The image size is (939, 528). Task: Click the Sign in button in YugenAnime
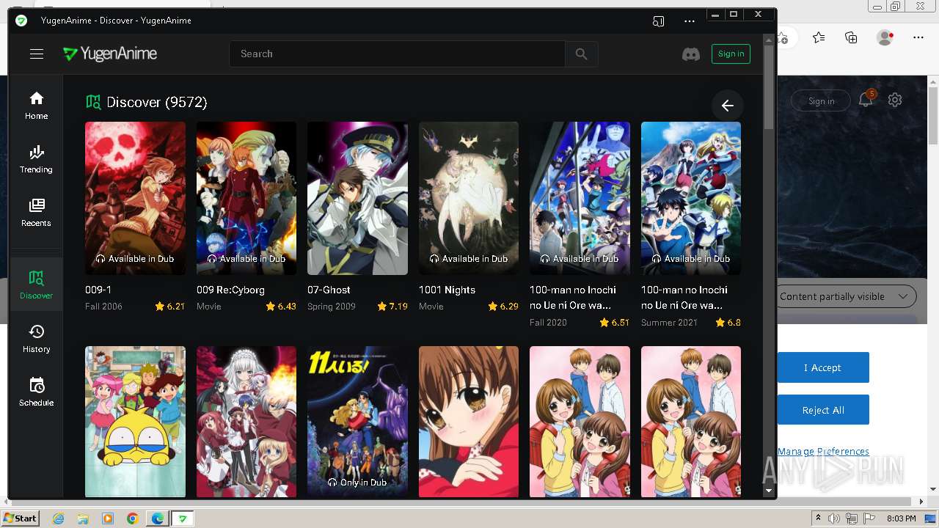click(x=731, y=54)
